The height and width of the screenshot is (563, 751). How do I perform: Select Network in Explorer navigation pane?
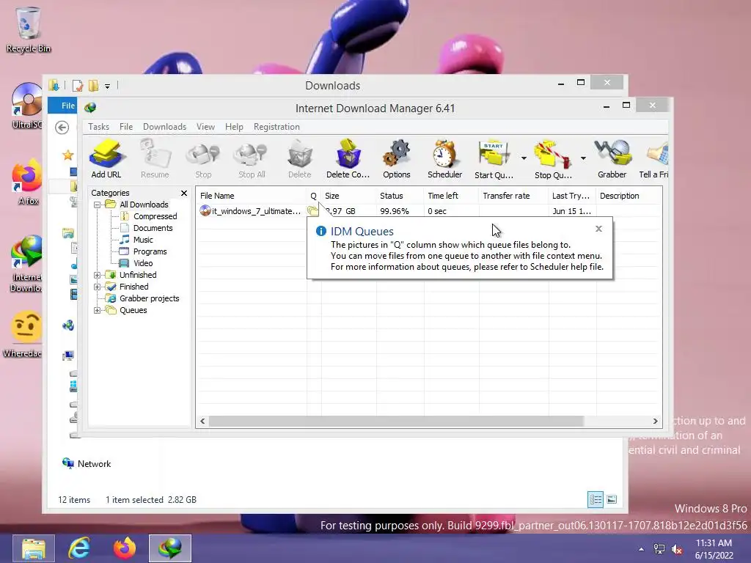[94, 464]
